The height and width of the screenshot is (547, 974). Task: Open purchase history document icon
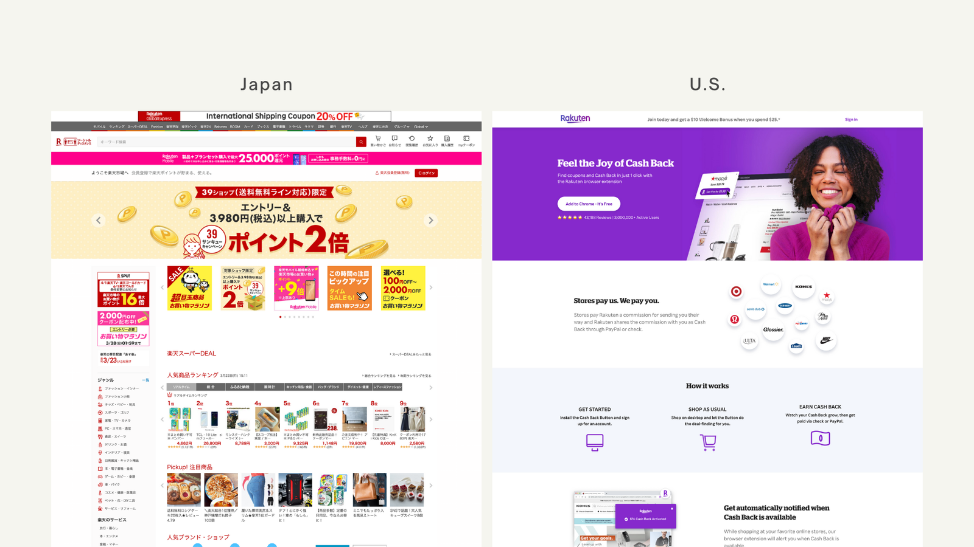click(x=447, y=139)
